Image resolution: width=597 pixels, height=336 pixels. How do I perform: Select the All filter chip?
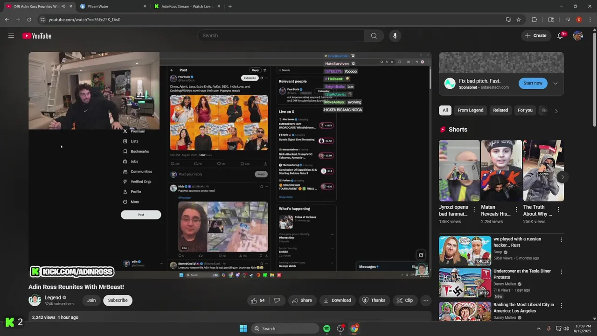[x=445, y=110]
